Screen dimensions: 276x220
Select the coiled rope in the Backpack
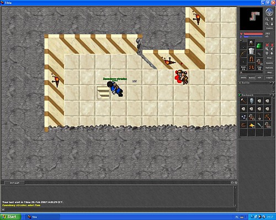[243, 125]
